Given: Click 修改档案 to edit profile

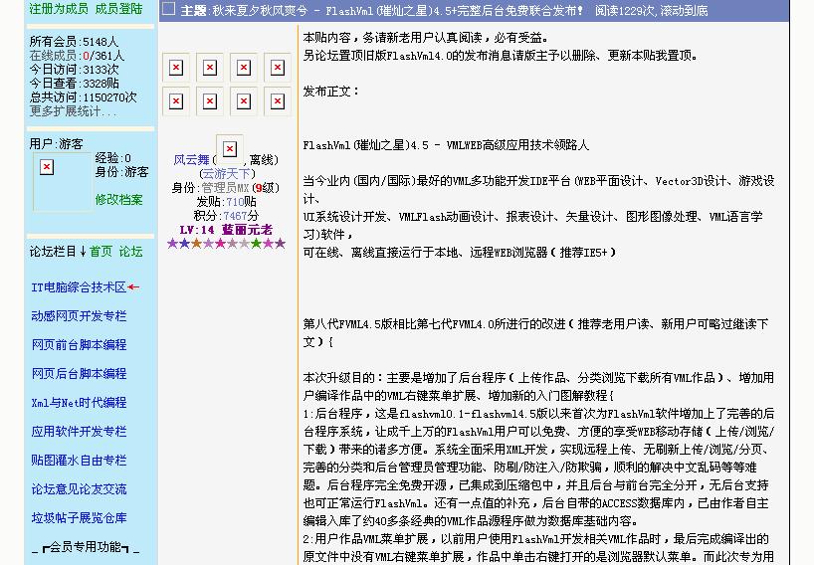Looking at the screenshot, I should point(118,200).
